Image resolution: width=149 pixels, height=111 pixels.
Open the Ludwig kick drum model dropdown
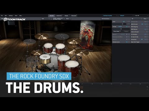59,19
